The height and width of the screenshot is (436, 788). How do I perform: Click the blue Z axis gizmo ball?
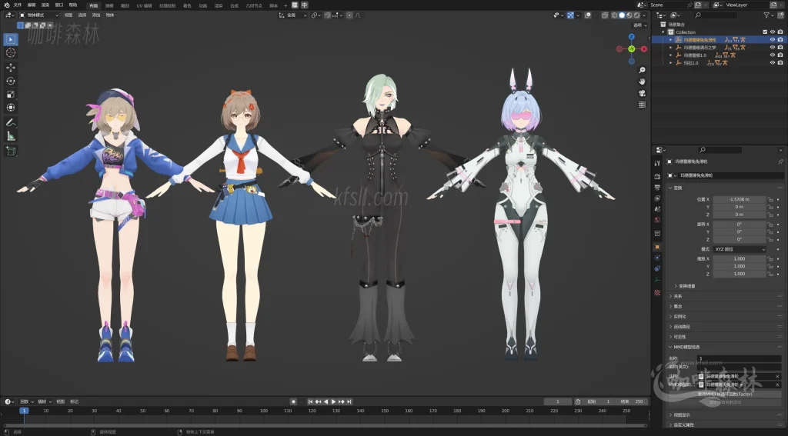click(x=632, y=37)
